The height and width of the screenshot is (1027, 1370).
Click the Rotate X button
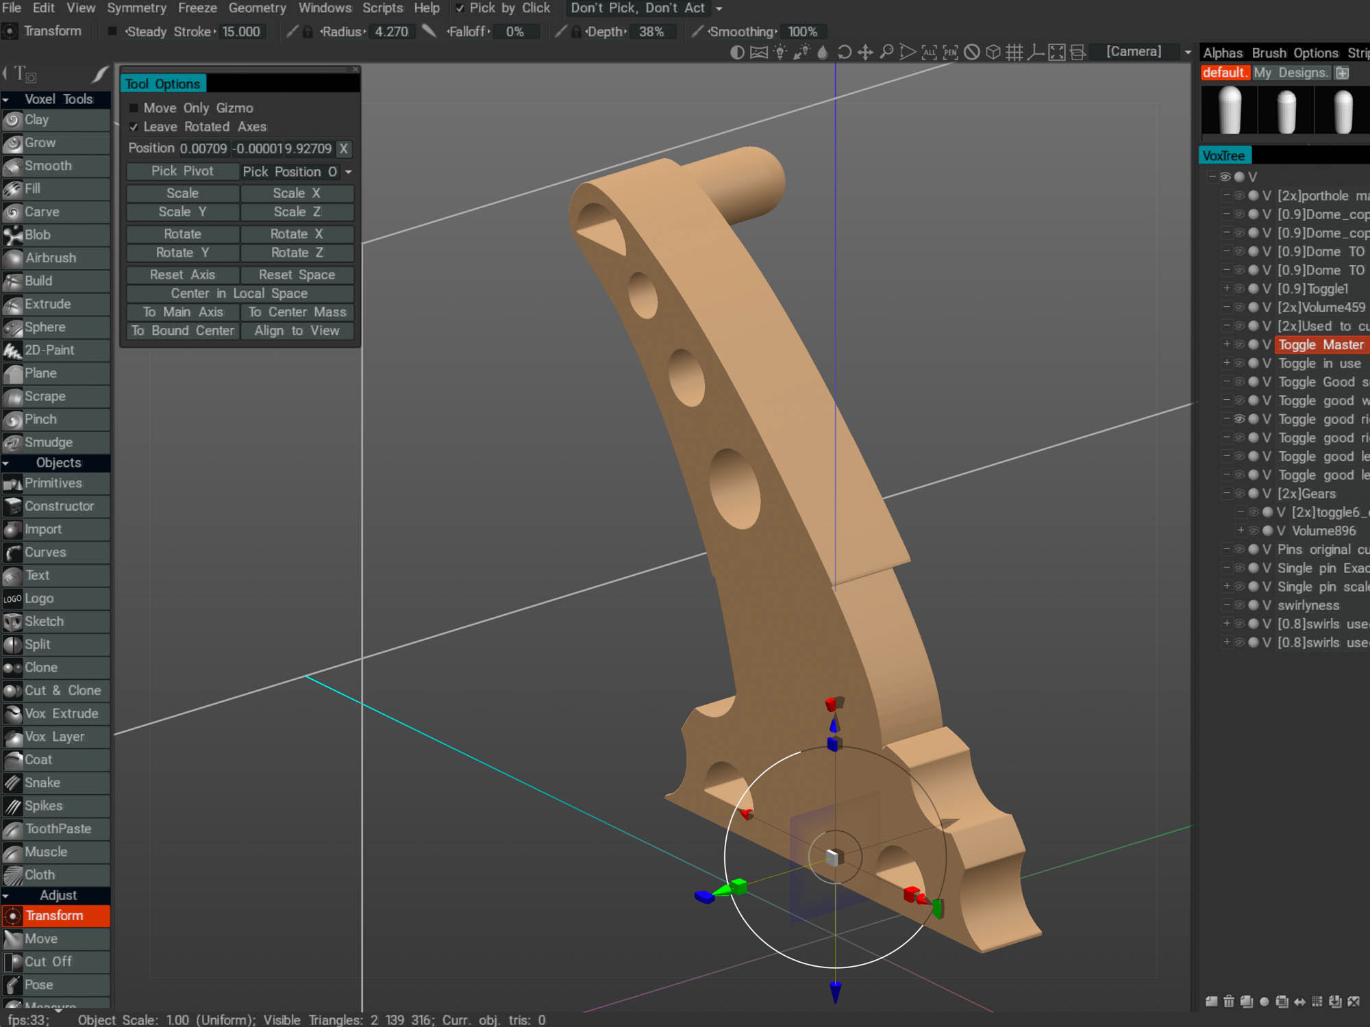coord(297,234)
